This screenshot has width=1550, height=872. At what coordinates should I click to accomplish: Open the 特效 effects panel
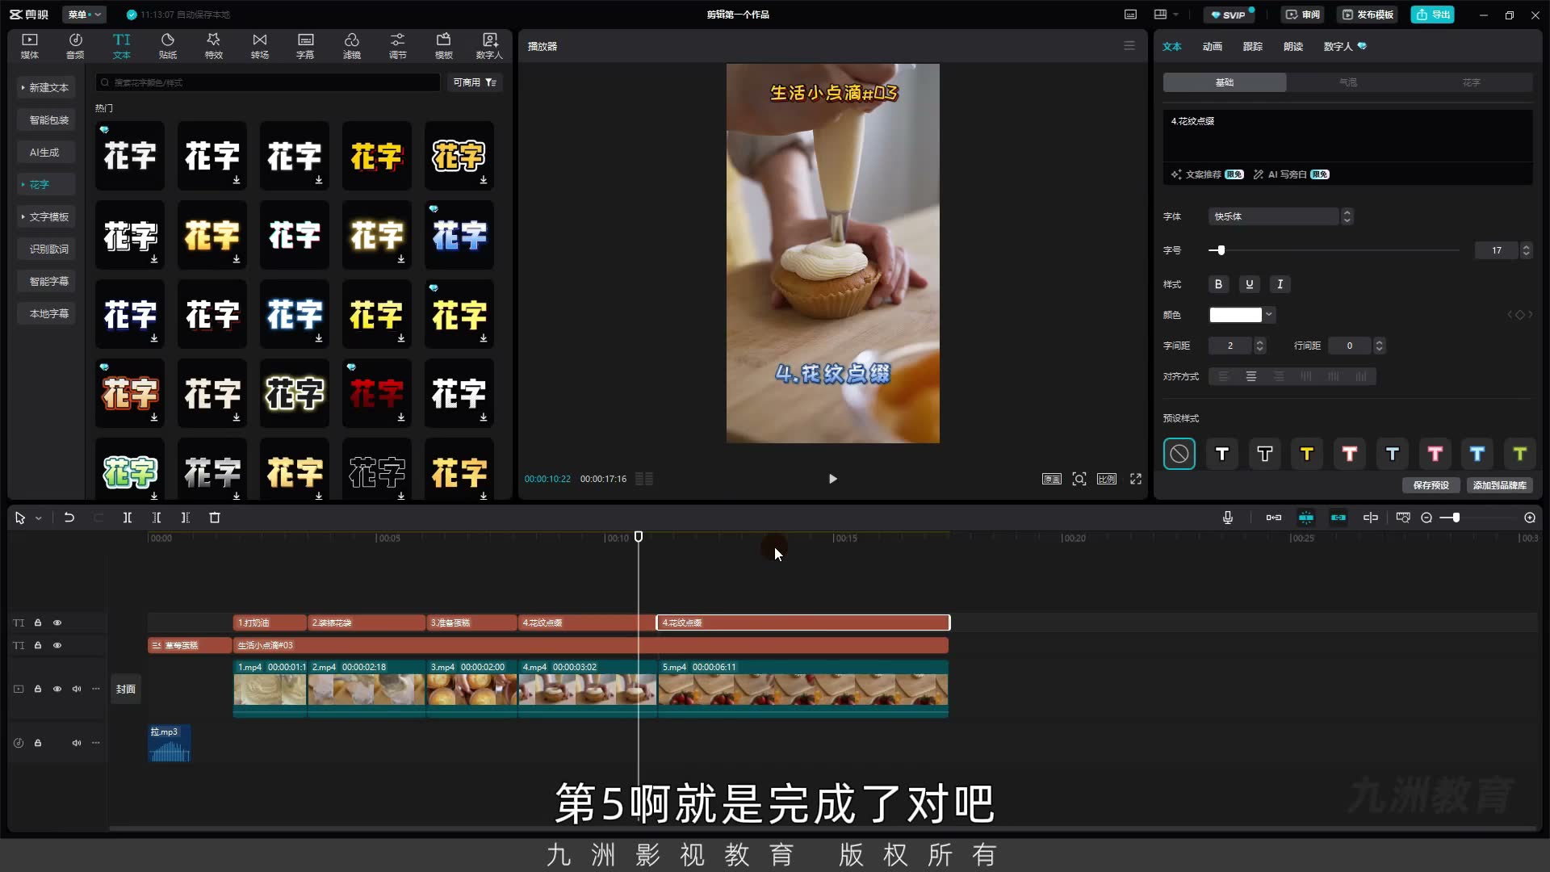point(213,46)
